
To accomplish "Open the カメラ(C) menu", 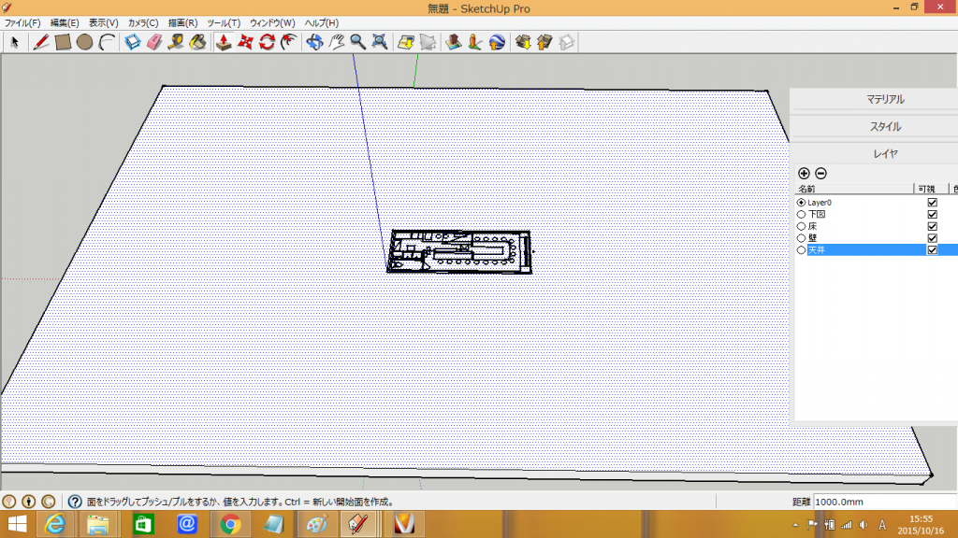I will (x=142, y=22).
